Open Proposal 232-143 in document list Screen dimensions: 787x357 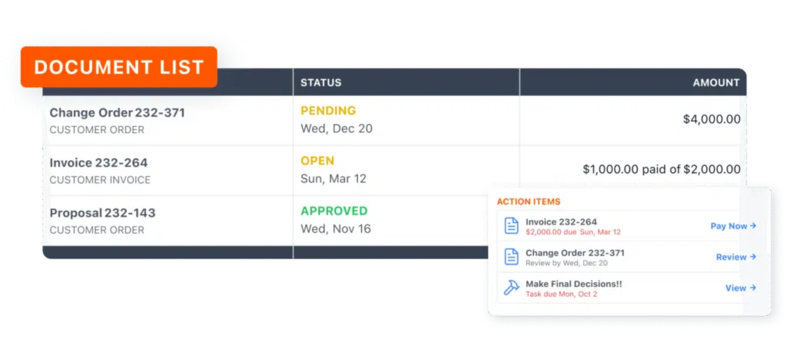tap(102, 213)
